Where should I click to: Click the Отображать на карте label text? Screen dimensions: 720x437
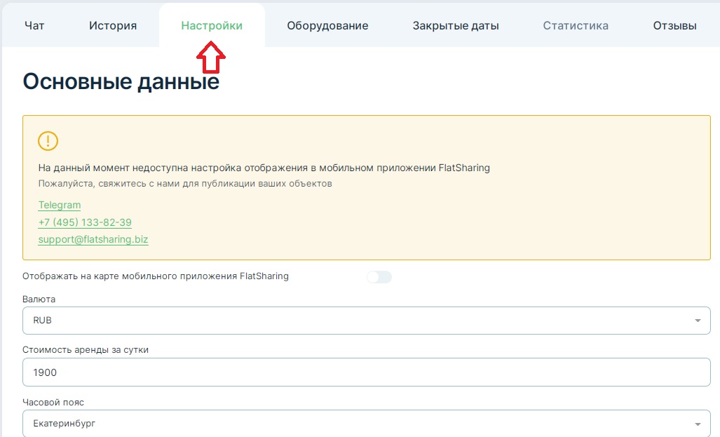click(156, 276)
